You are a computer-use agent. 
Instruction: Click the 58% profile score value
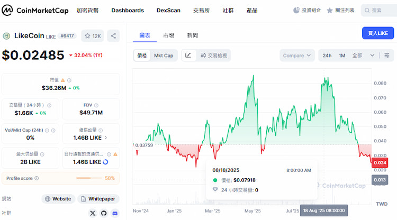[x=110, y=178]
